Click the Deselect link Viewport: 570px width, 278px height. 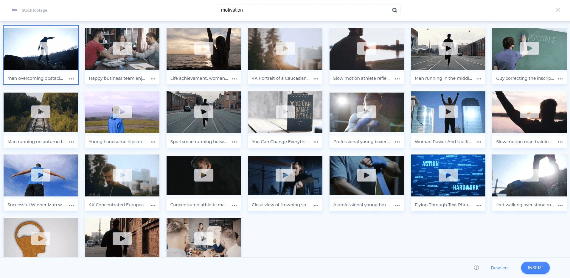[x=500, y=268]
